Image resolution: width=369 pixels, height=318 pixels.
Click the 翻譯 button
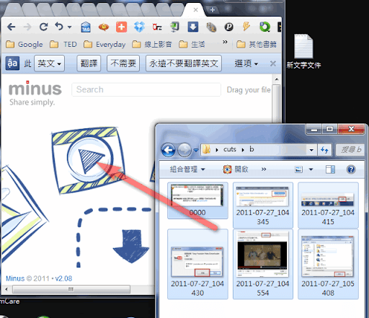(89, 63)
